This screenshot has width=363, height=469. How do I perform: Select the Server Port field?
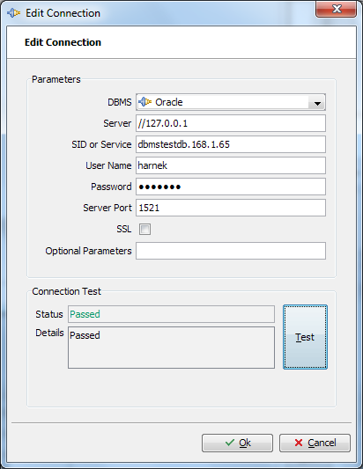click(x=231, y=208)
